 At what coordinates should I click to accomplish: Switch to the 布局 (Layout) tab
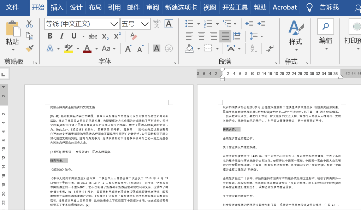click(x=95, y=7)
